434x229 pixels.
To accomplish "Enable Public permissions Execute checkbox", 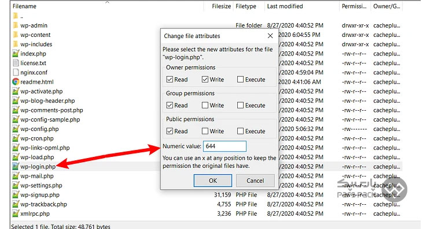I will pyautogui.click(x=240, y=131).
